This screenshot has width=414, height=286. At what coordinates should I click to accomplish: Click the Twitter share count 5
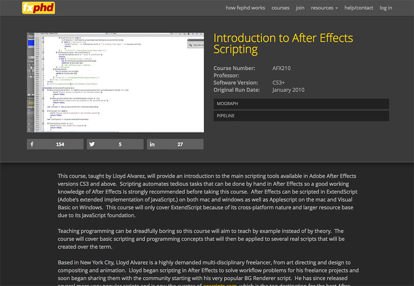click(x=120, y=144)
